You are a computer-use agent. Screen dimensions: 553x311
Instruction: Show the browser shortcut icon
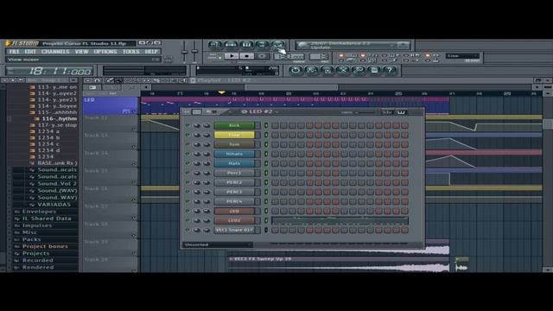point(262,45)
